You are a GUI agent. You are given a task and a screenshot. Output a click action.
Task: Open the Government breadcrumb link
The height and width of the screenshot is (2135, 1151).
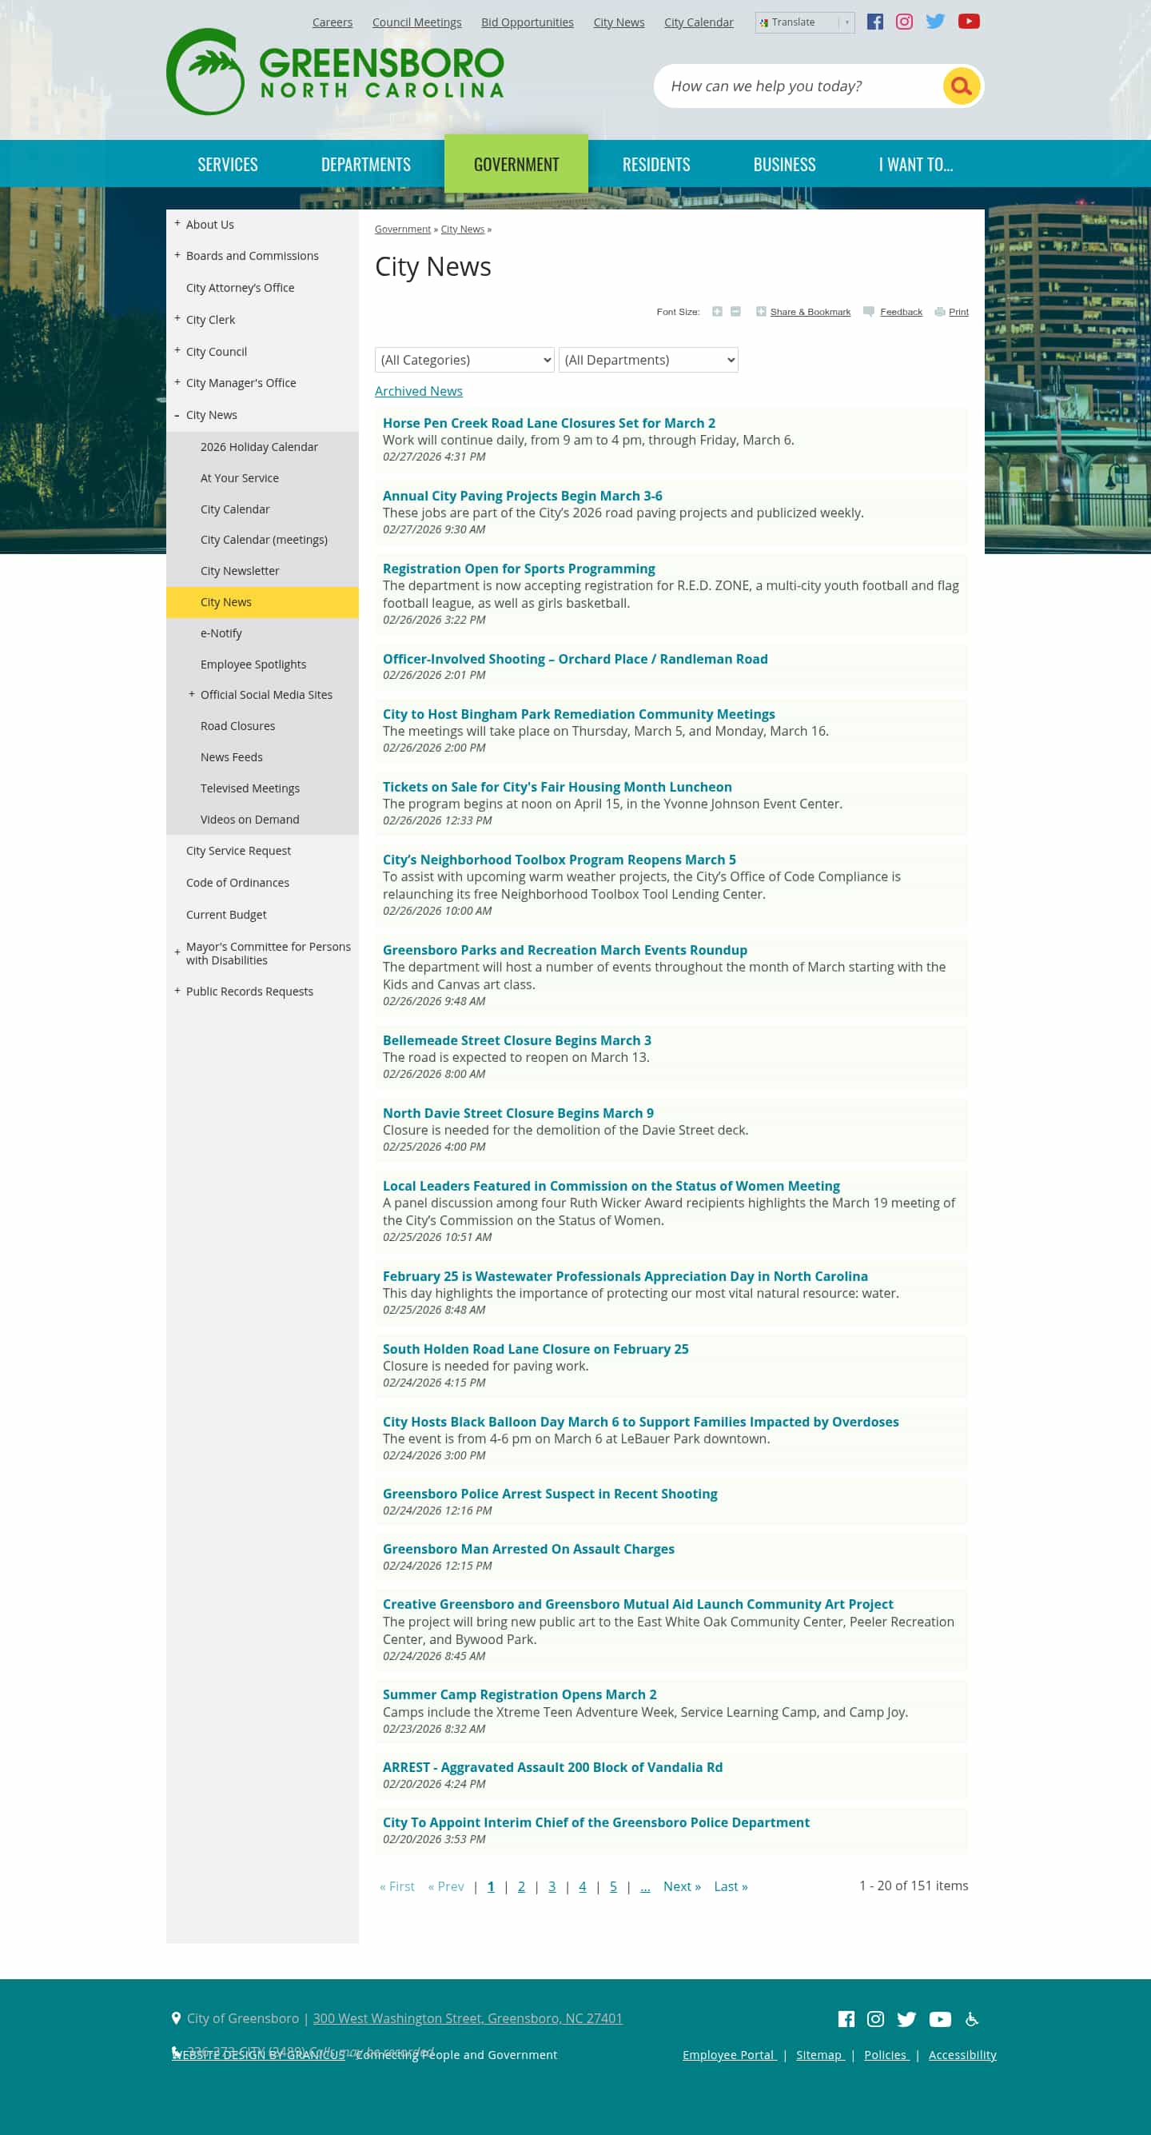(x=403, y=229)
